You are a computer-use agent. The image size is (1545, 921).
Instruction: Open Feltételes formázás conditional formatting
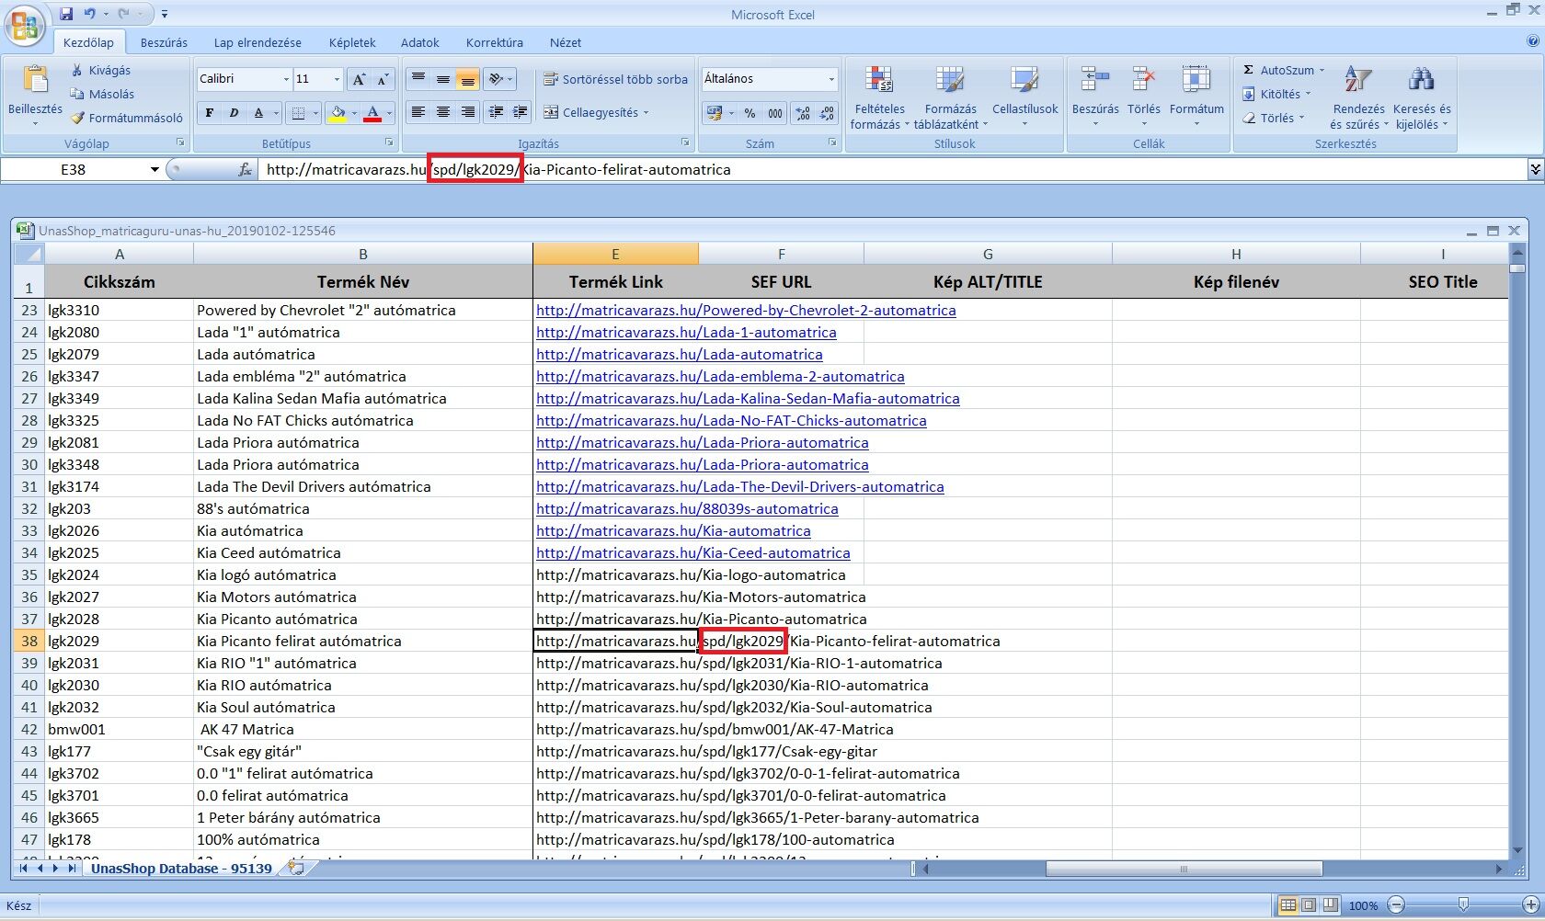click(879, 98)
